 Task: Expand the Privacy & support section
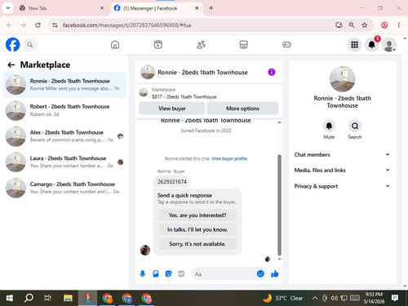click(x=342, y=186)
